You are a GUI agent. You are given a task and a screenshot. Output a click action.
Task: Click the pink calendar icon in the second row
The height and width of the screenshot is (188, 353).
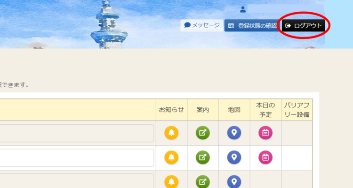[265, 158]
